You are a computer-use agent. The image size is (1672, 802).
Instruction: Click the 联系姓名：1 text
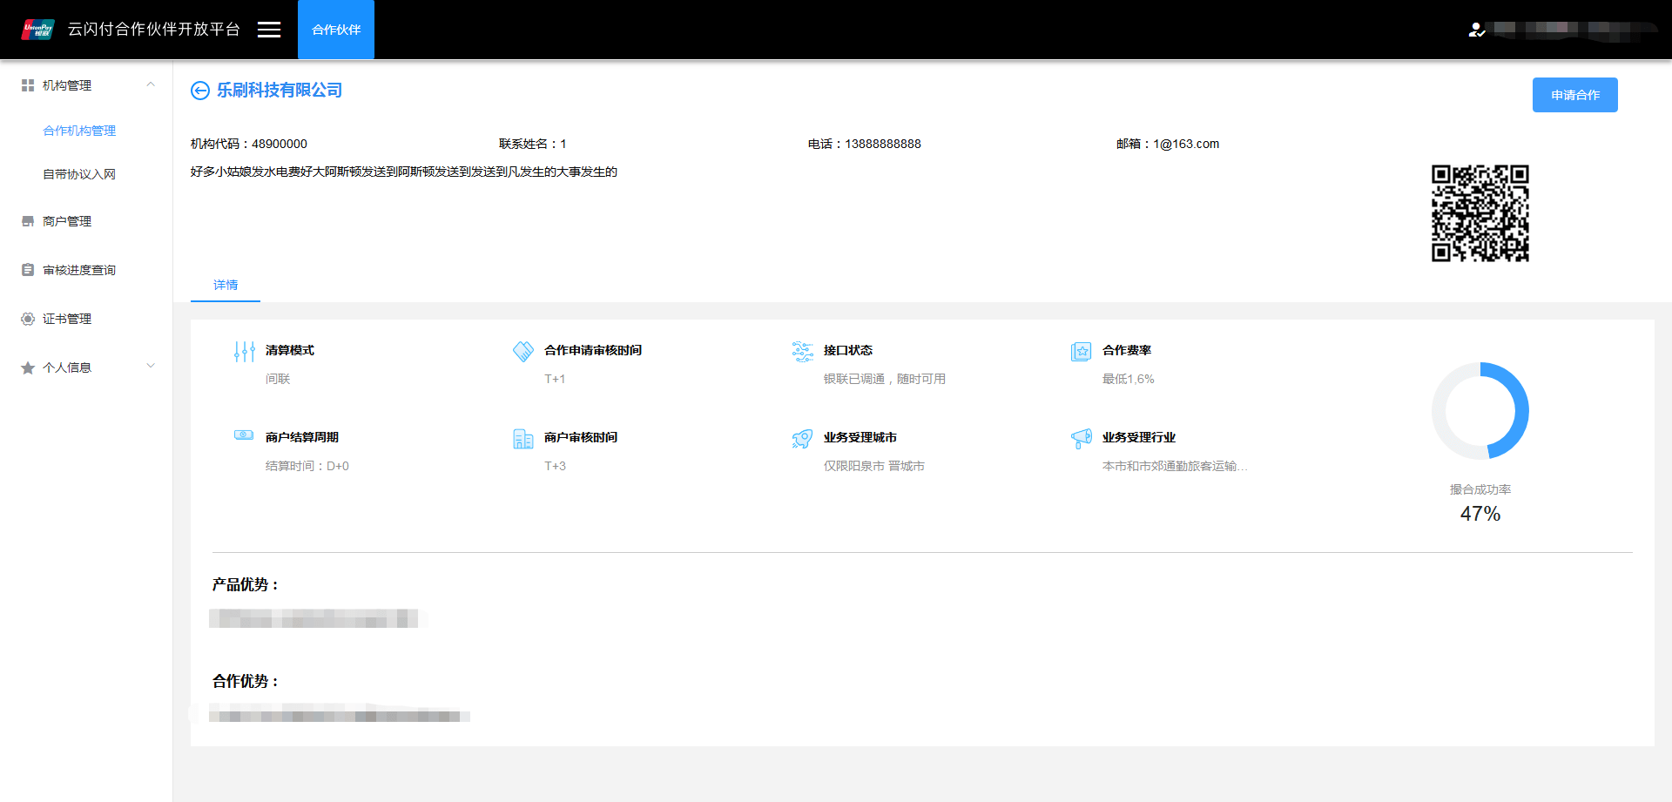[533, 144]
